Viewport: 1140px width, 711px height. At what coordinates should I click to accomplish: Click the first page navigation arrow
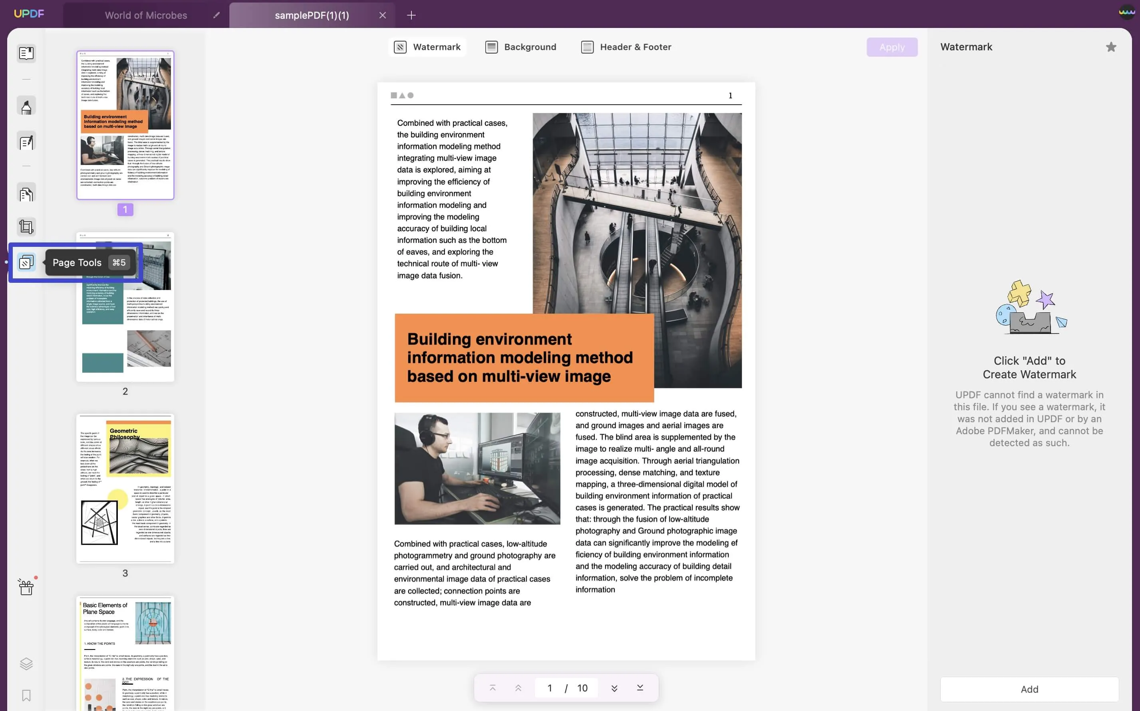[491, 688]
